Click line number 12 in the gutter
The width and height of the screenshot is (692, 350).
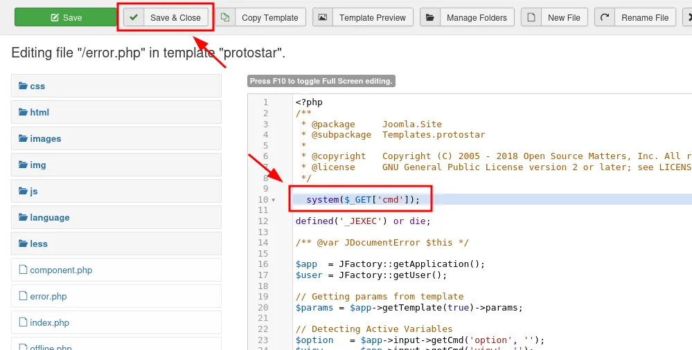tap(263, 221)
